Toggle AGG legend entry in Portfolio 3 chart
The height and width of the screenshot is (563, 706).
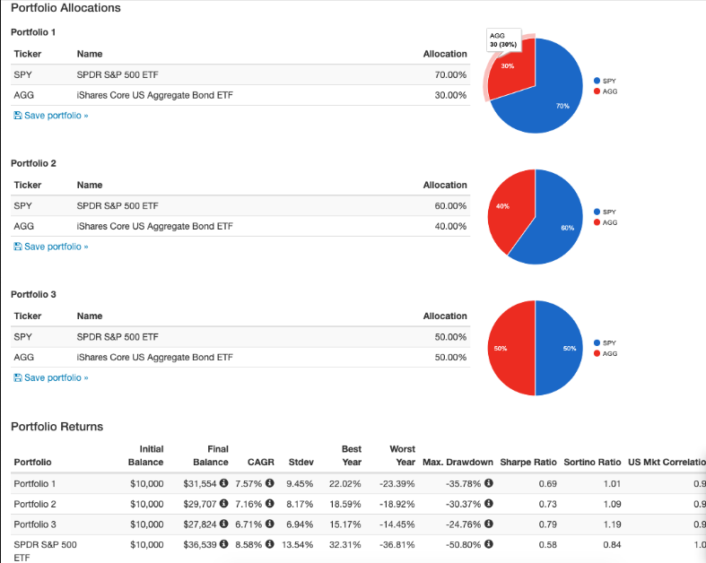coord(609,353)
